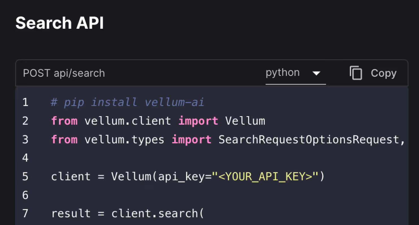The height and width of the screenshot is (225, 419).
Task: Click the dropdown arrow next to python
Action: [316, 74]
